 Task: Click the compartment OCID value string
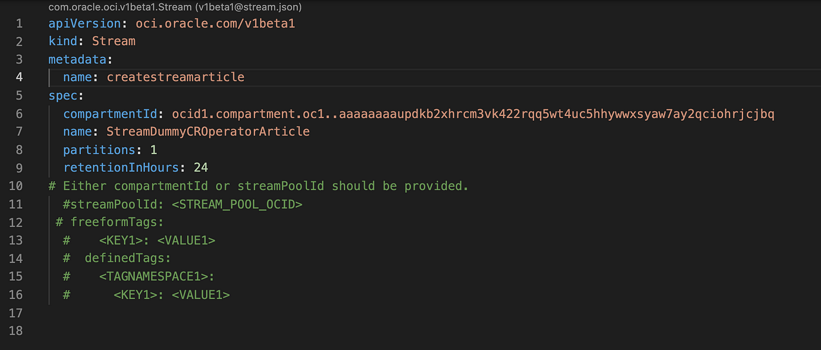coord(473,114)
